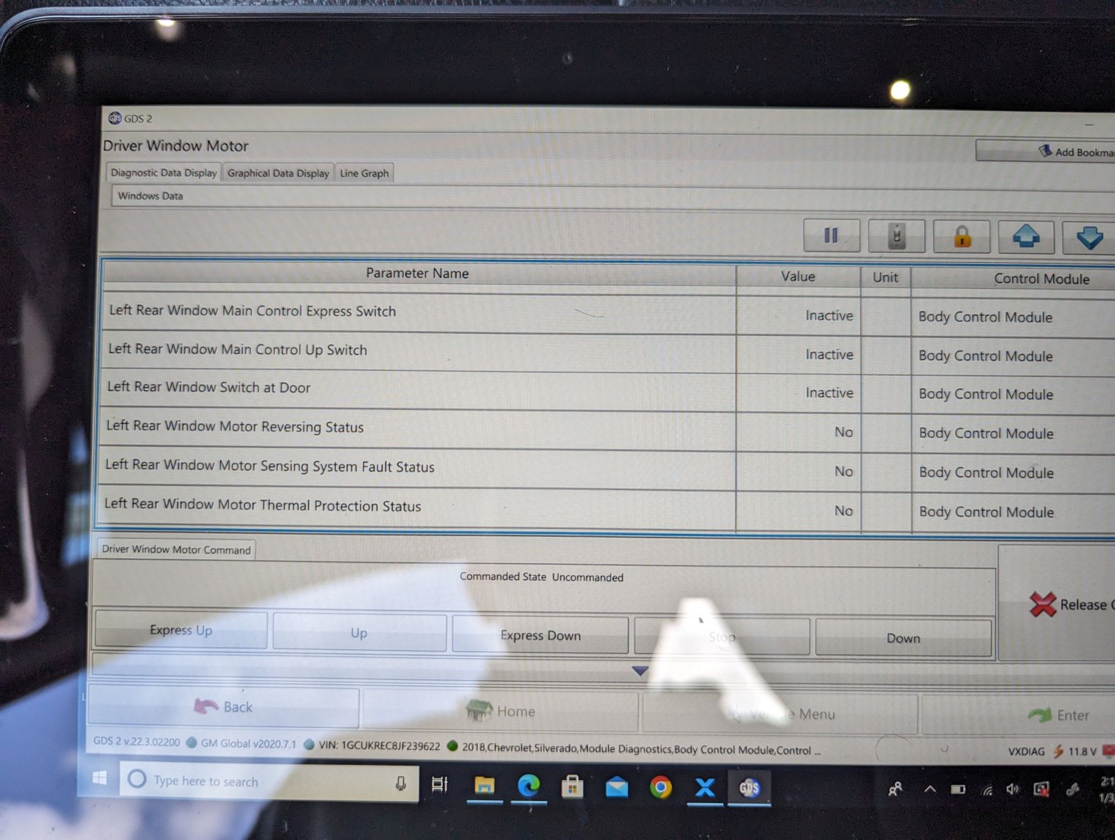The height and width of the screenshot is (840, 1115).
Task: Click the Down command button
Action: click(903, 639)
